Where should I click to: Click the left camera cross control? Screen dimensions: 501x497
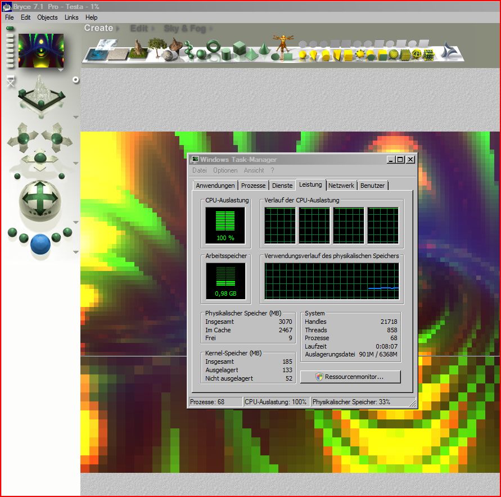(x=23, y=138)
